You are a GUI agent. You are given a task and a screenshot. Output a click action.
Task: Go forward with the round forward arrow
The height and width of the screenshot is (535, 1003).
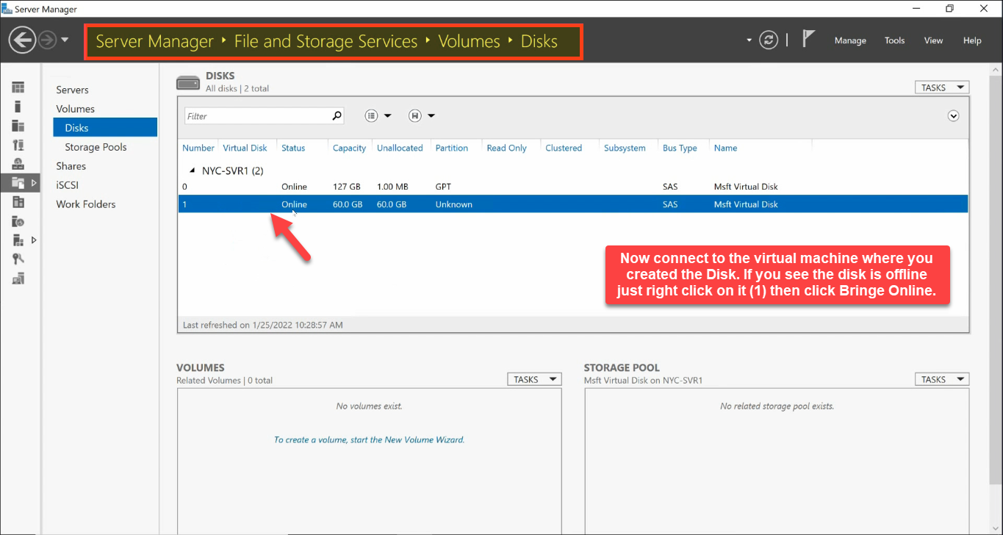(47, 40)
